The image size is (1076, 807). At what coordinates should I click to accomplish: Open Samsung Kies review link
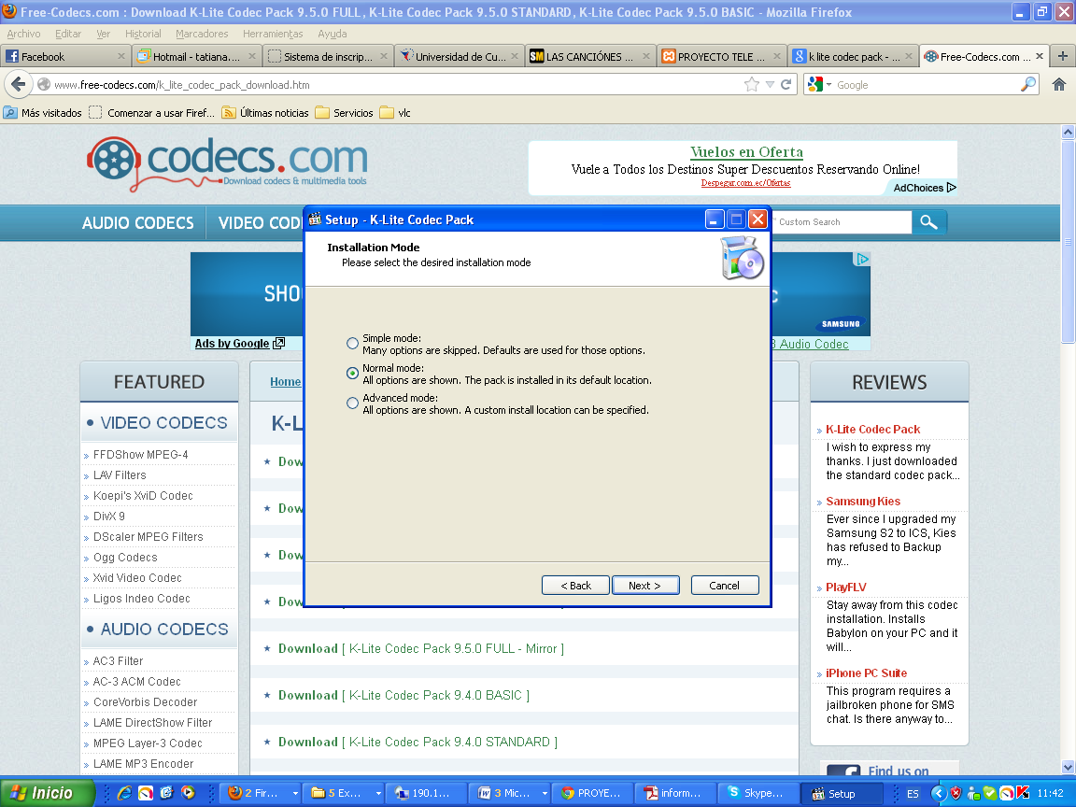coord(863,501)
